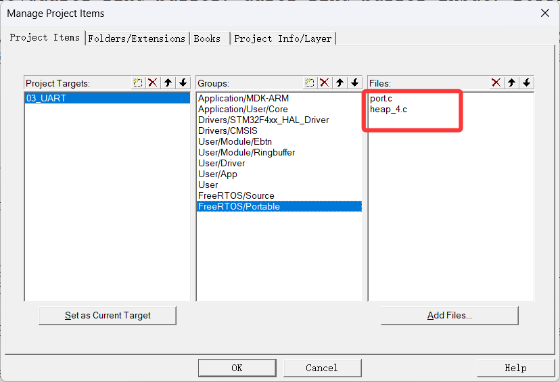Select Drivers/STM32F4xx_HAL_Driver group
This screenshot has height=382, width=560.
pos(279,120)
